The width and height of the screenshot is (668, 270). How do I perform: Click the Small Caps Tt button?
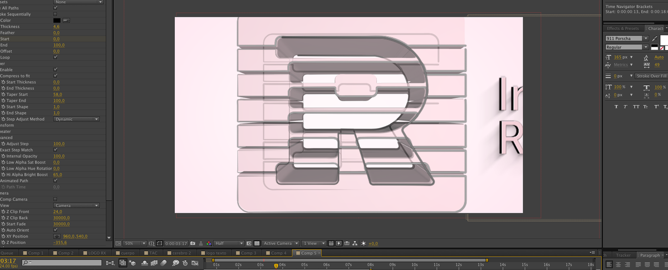pos(645,106)
